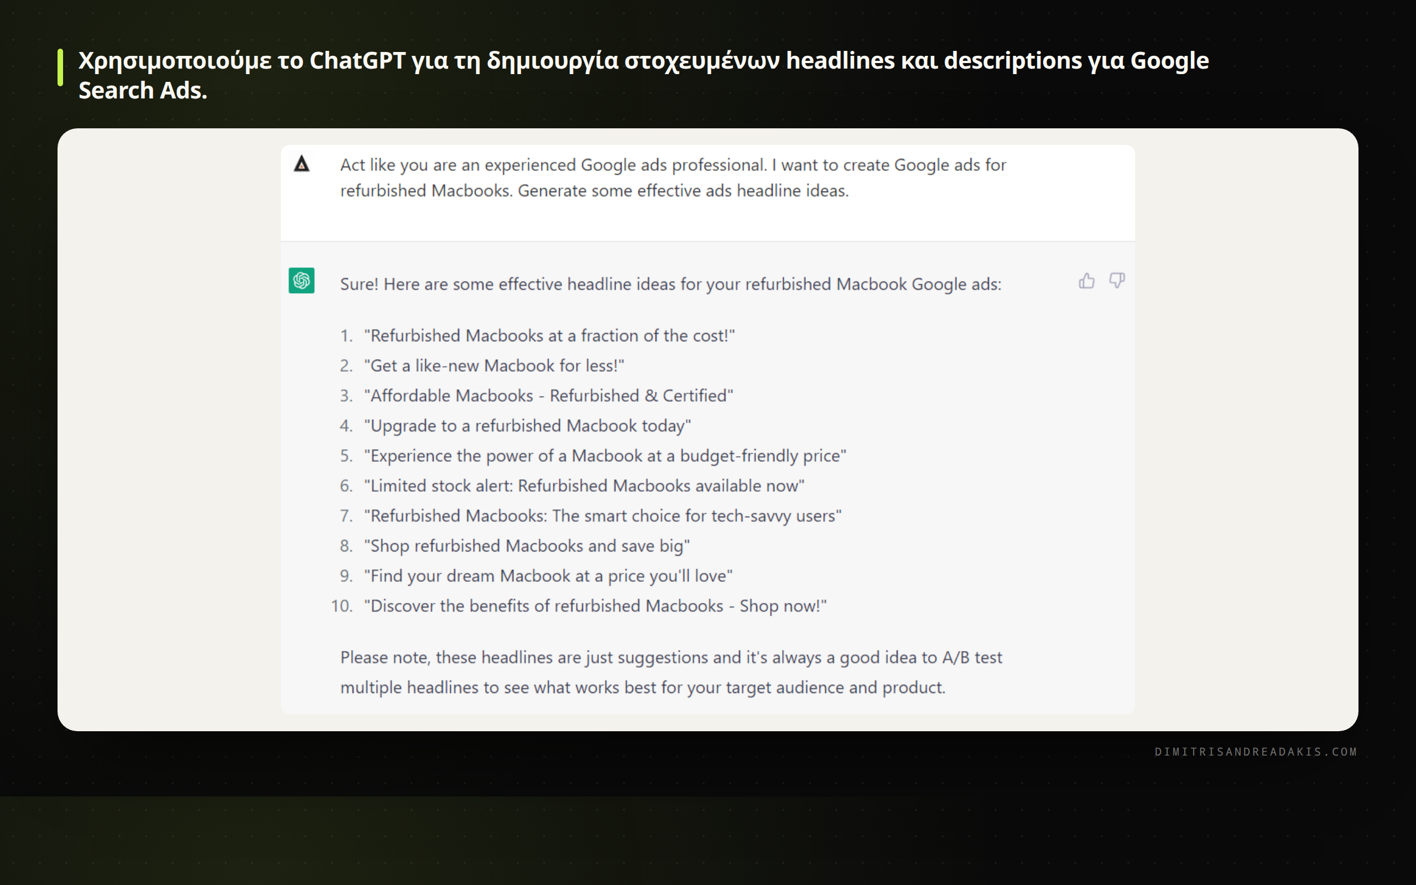This screenshot has width=1416, height=885.
Task: Click headline "Get a like-new Macbook for less!"
Action: 494,366
